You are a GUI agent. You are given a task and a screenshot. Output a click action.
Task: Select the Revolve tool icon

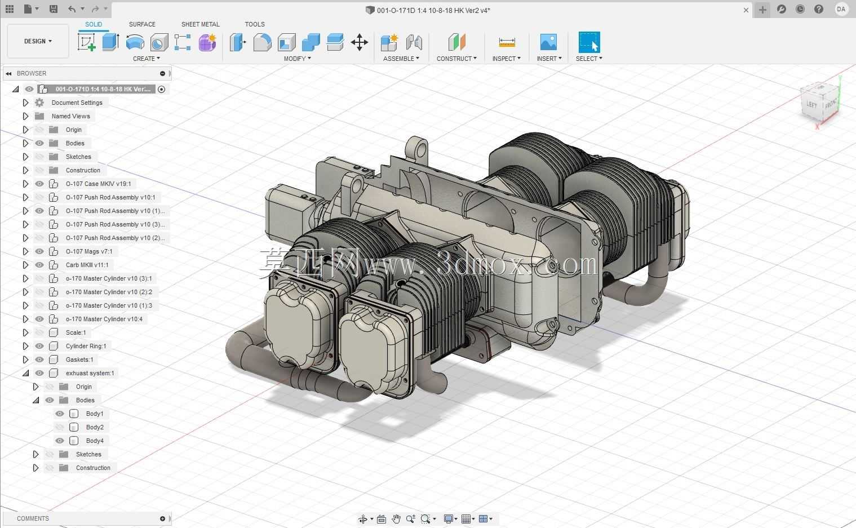(135, 42)
